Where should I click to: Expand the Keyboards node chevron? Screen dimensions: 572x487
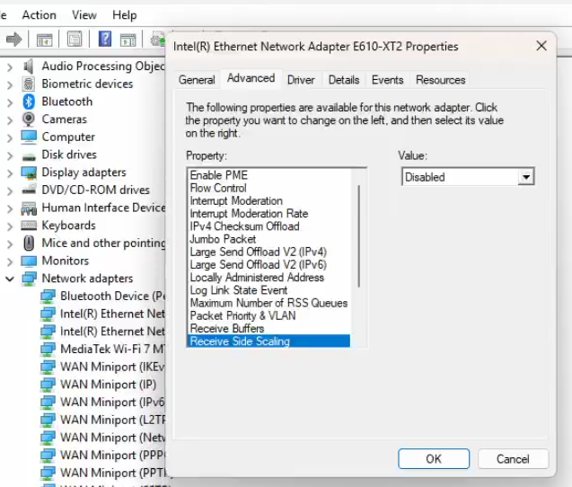tap(10, 226)
